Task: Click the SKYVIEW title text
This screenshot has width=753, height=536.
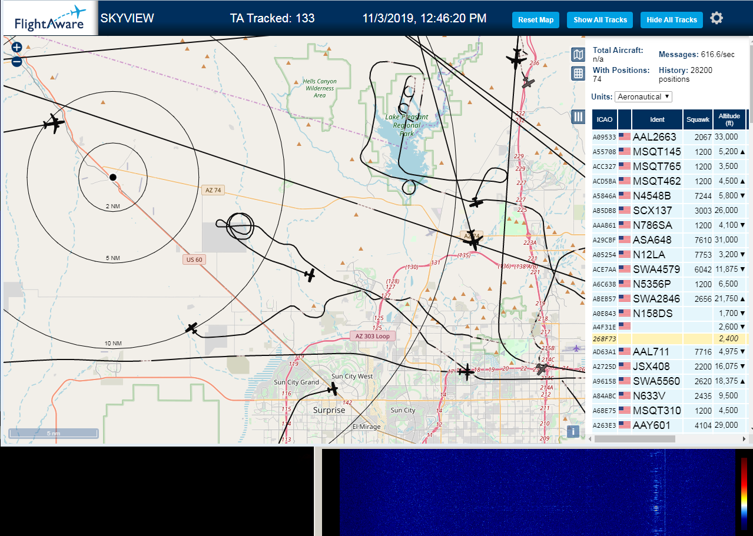Action: 127,18
